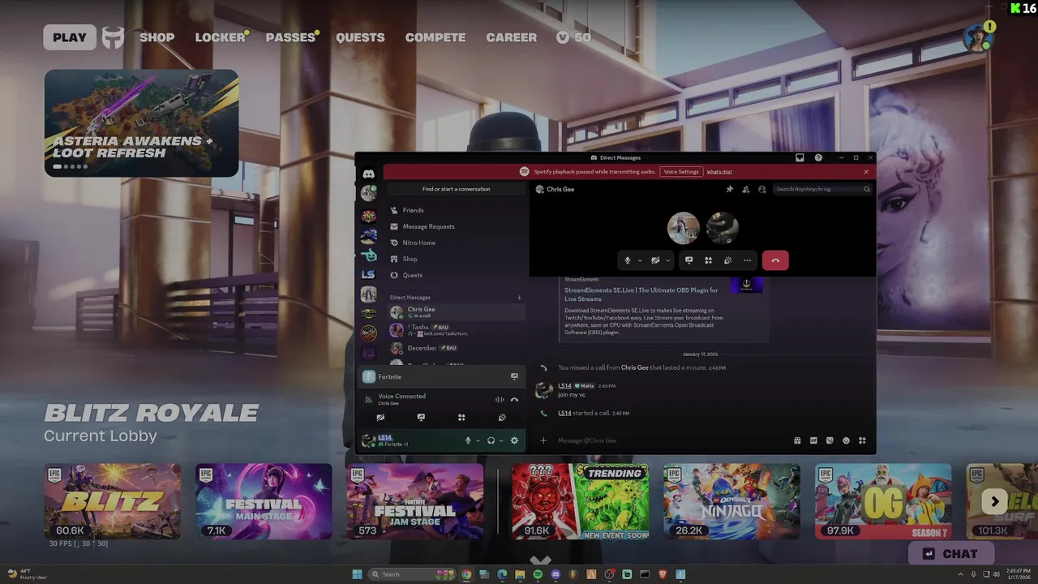This screenshot has height=584, width=1038.
Task: Open user settings gear in Discord
Action: (x=514, y=440)
